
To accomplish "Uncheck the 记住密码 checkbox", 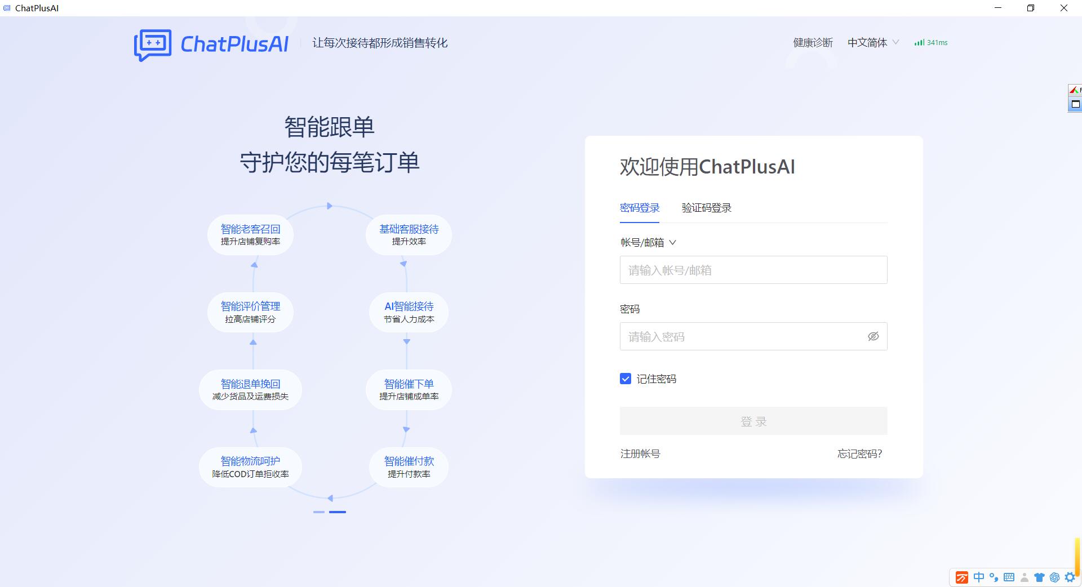I will coord(625,379).
